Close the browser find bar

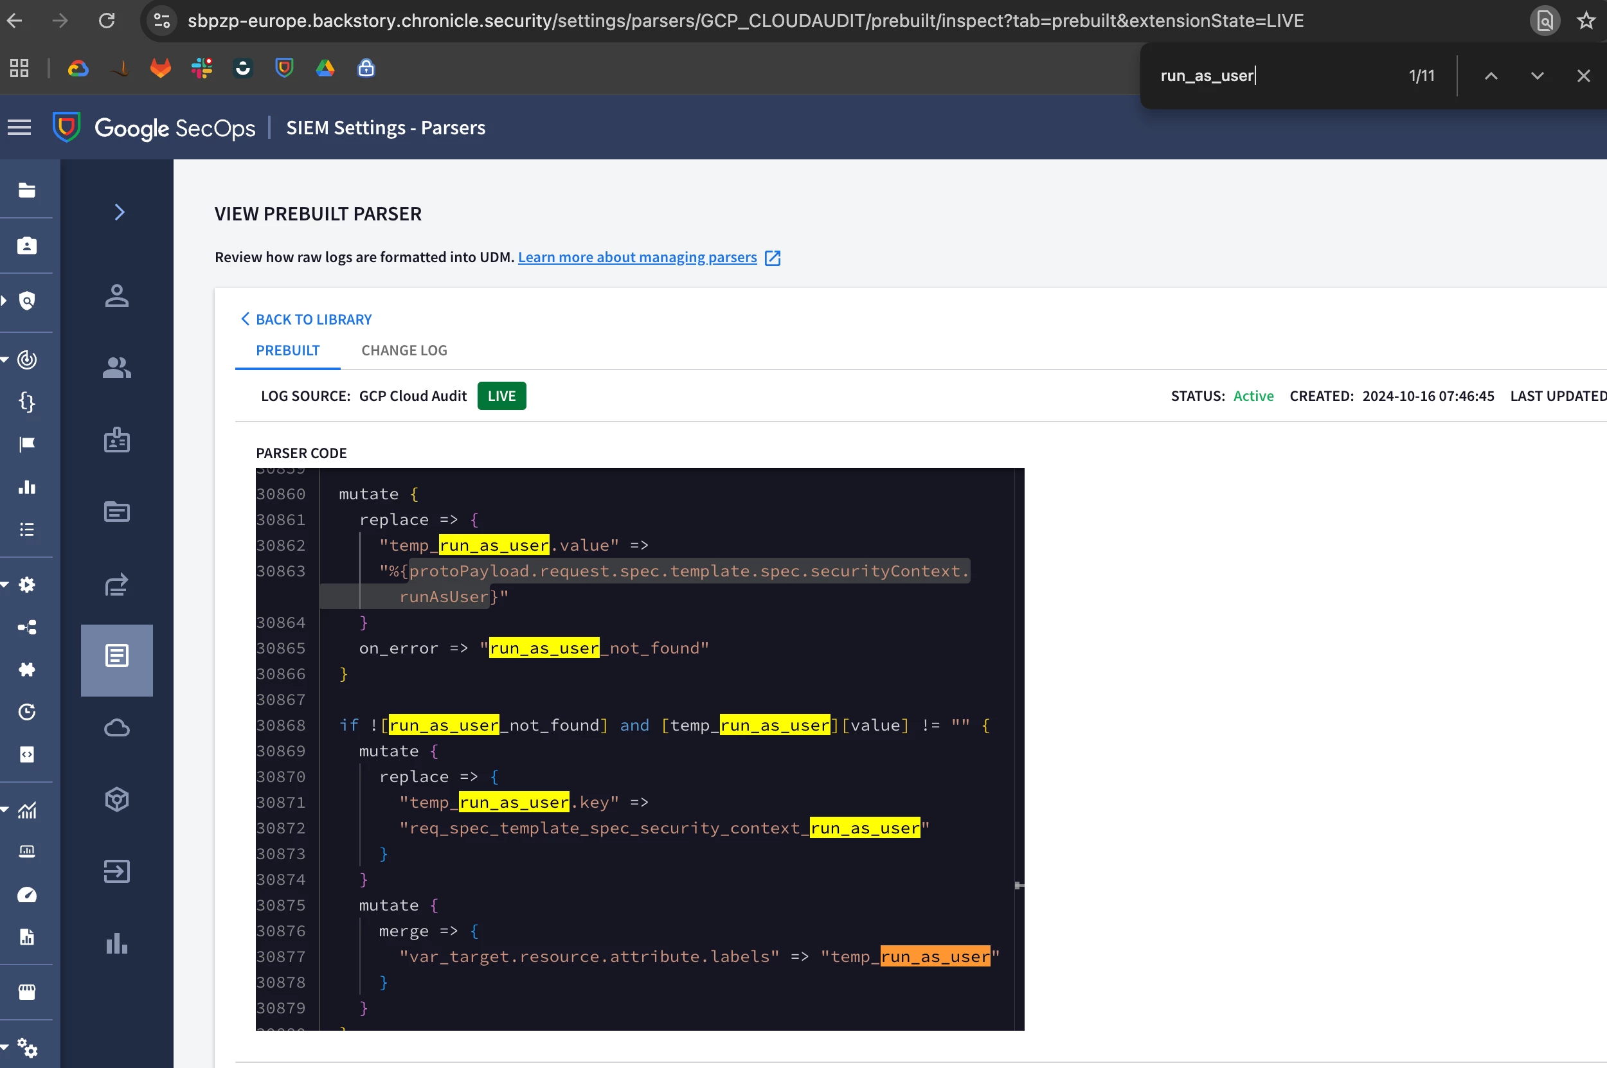1583,76
